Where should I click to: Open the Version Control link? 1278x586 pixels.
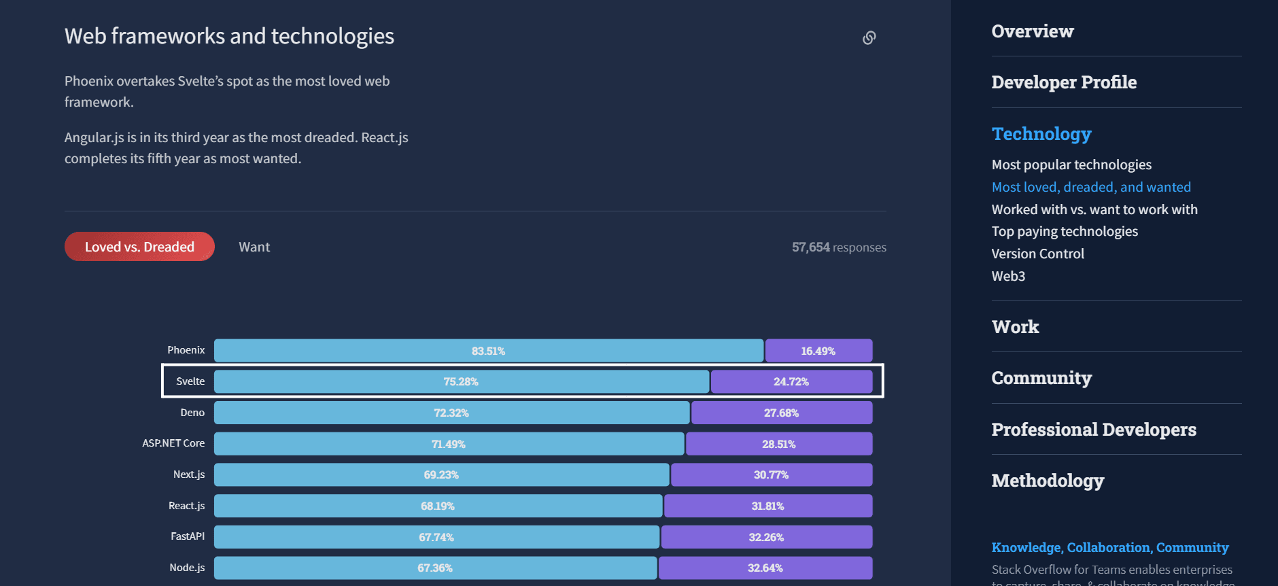click(x=1037, y=254)
